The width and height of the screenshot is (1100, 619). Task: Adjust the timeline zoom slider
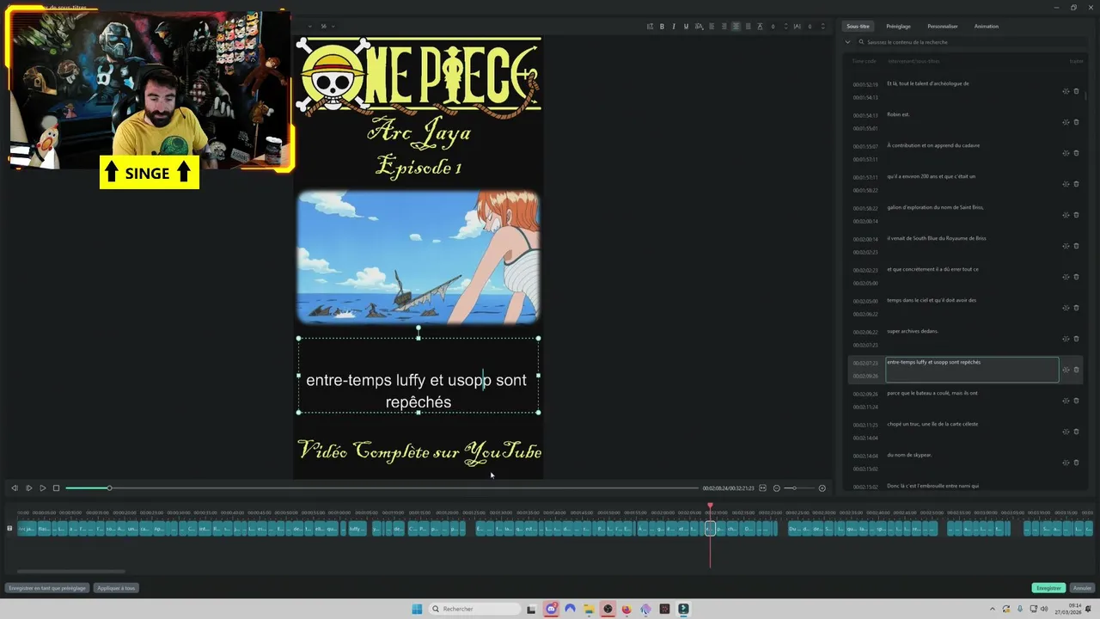794,488
